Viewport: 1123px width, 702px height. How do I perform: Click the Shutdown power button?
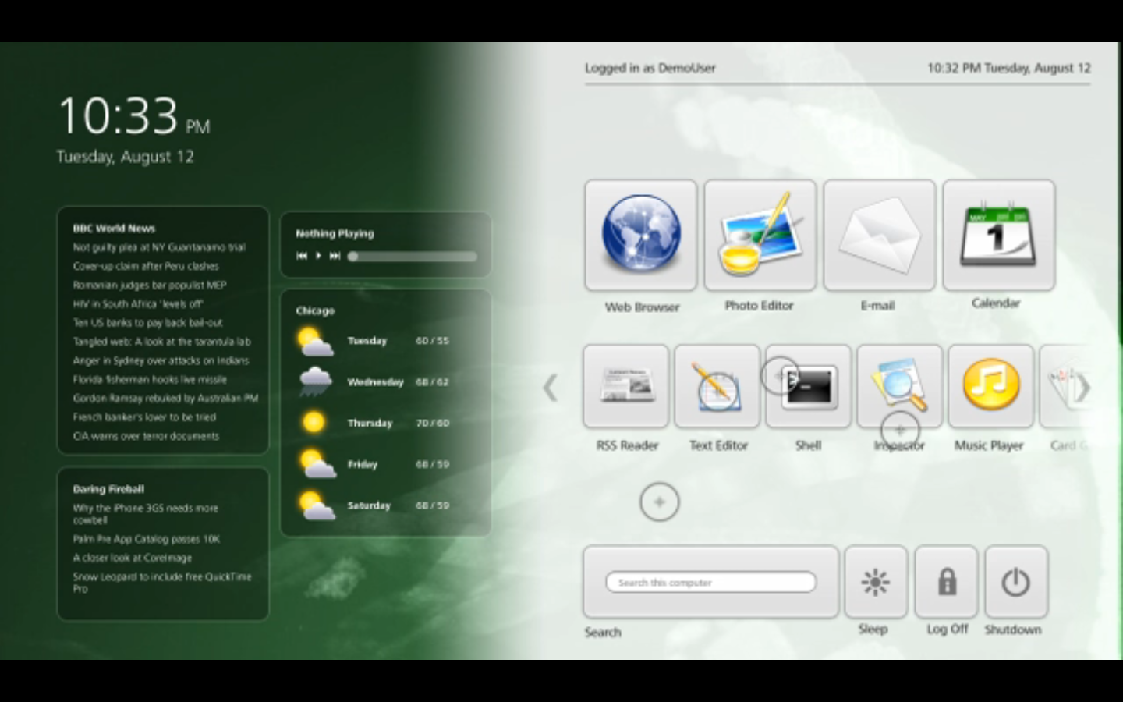(x=1015, y=582)
